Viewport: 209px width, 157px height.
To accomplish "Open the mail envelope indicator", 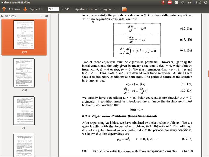I will pyautogui.click(x=176, y=2).
